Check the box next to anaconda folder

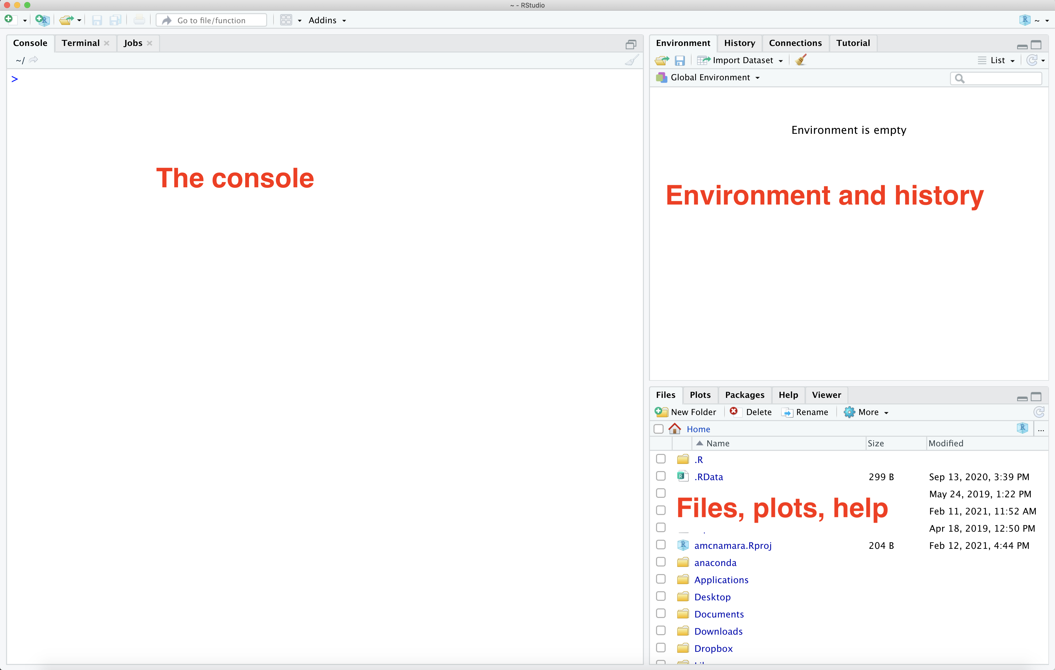point(661,562)
